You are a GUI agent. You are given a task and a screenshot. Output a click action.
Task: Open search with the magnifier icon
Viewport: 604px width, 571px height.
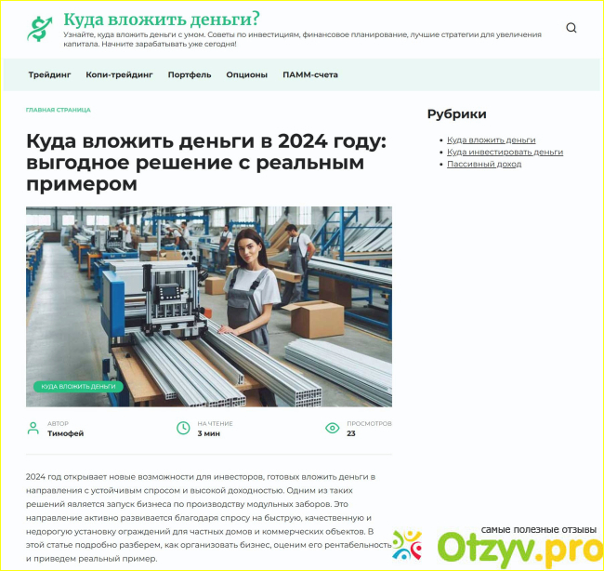click(571, 29)
